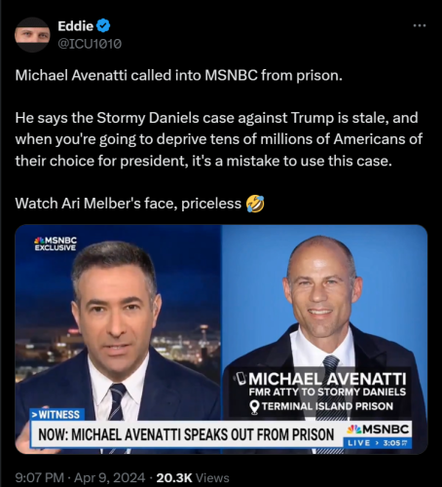Click the LIVE 3:05 time indicator

(x=378, y=443)
